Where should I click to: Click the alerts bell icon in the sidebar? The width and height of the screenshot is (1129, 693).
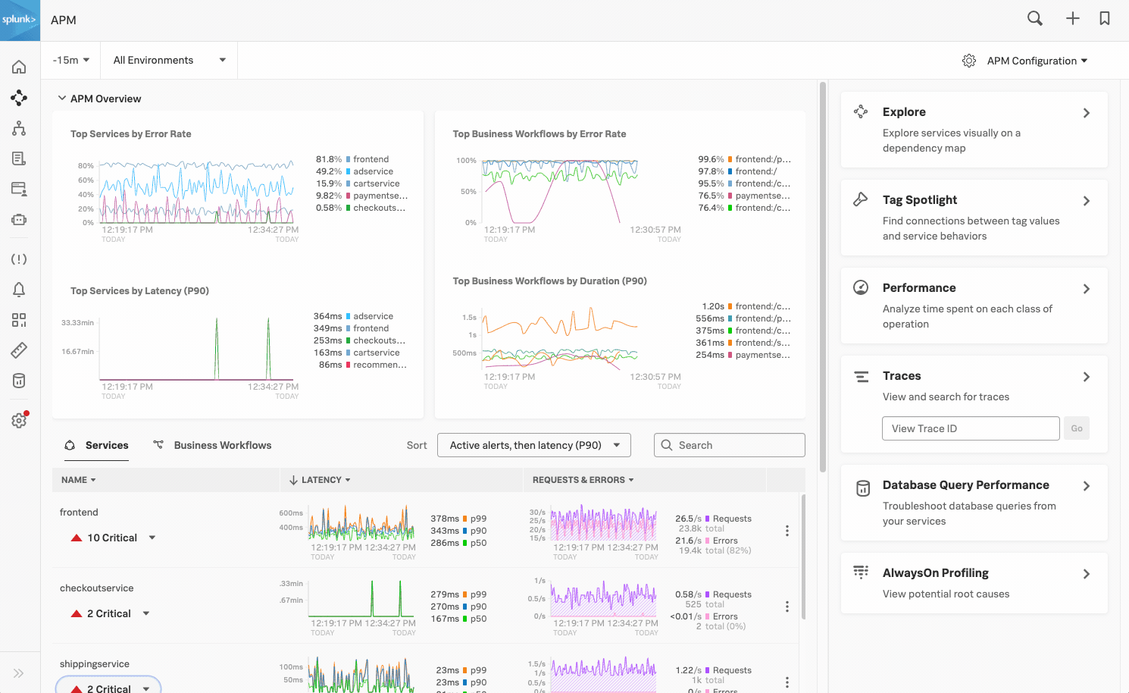tap(19, 289)
